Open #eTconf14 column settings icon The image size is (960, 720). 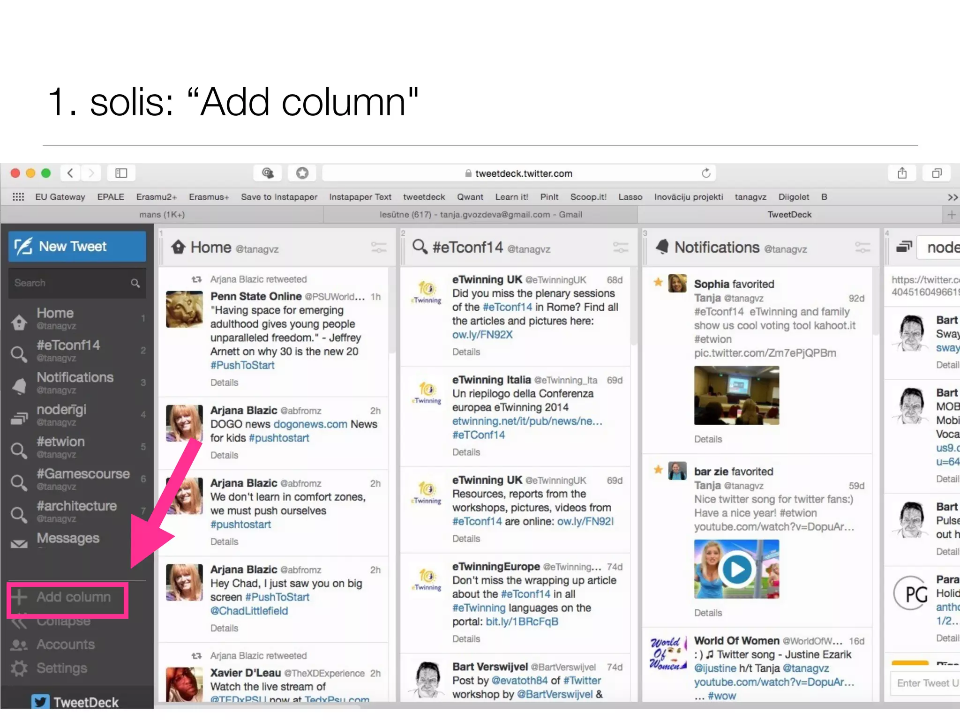pyautogui.click(x=620, y=247)
